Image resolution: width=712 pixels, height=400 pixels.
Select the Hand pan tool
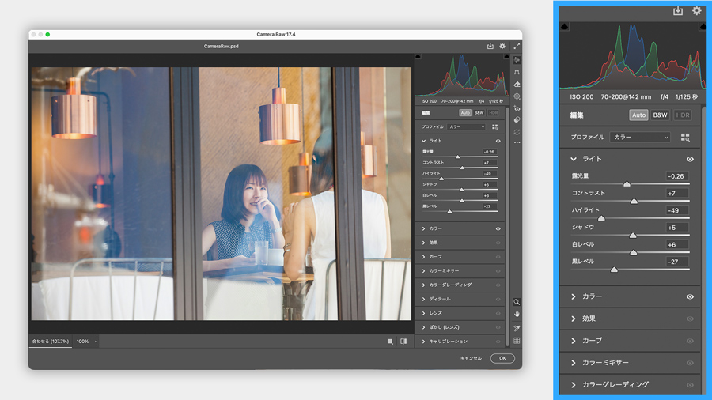517,315
